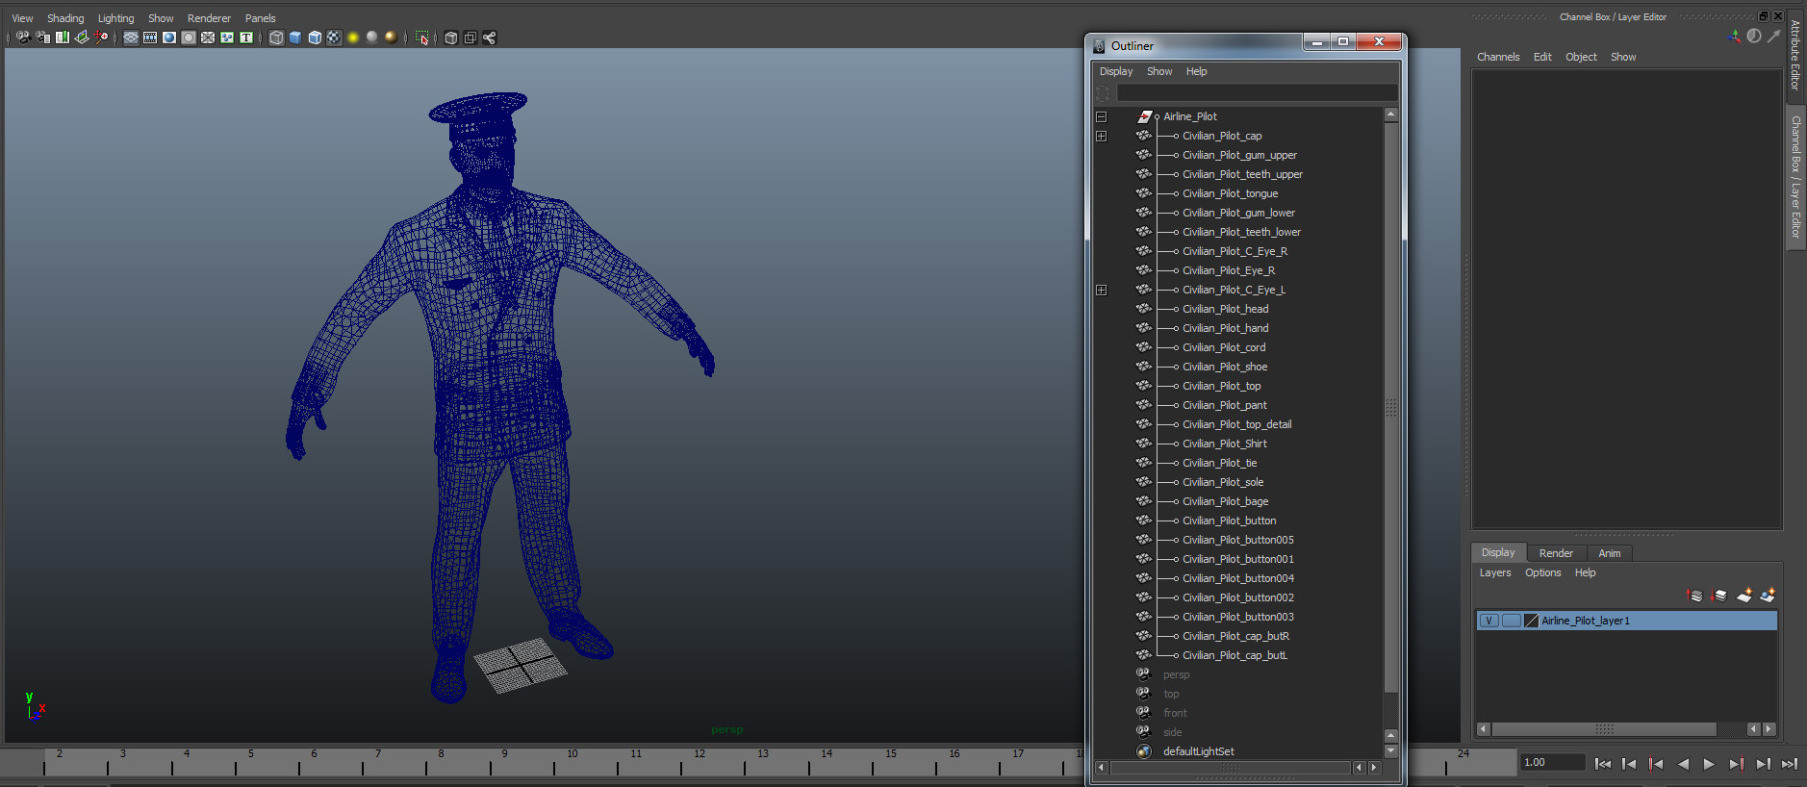Select Civilian_Pilot_shoe in the Outliner
The height and width of the screenshot is (787, 1807).
click(x=1225, y=367)
